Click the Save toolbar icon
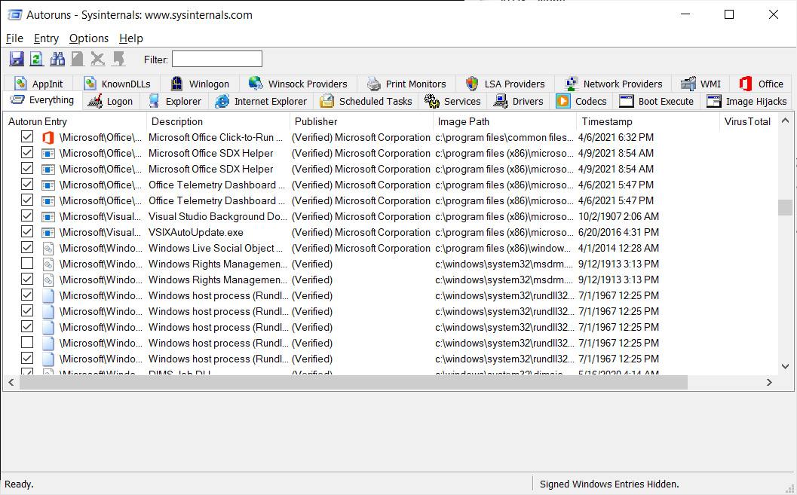The height and width of the screenshot is (495, 797). [17, 59]
